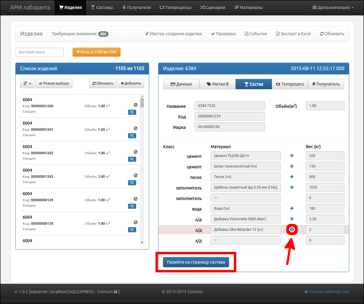Image resolution: width=364 pixels, height=304 pixels.
Task: Click the blocked icon on item 00000001260
Action: 136,105
